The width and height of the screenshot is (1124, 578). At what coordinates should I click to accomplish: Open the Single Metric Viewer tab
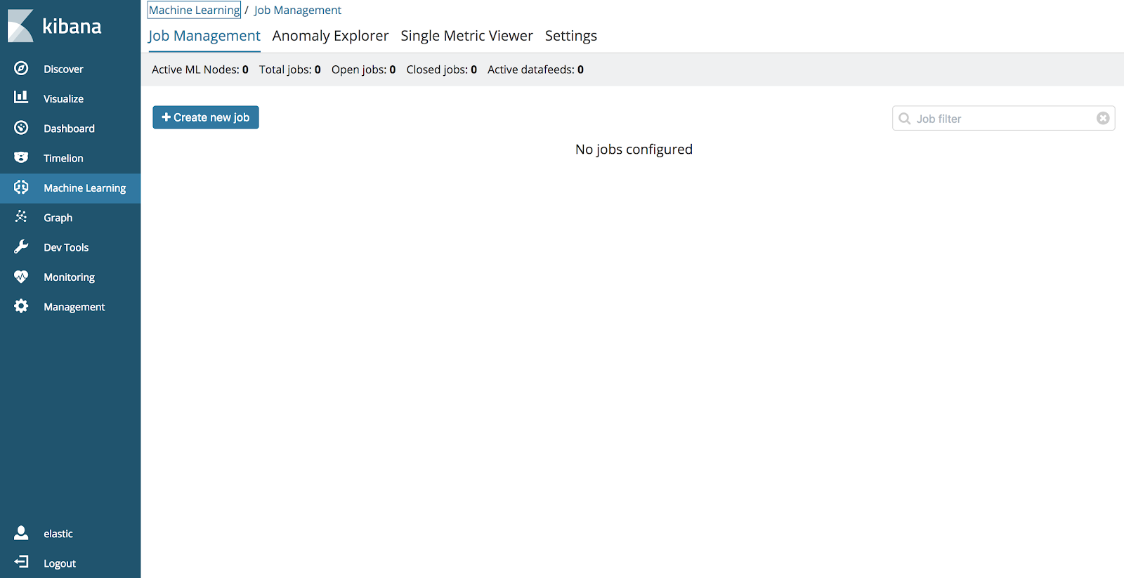[x=466, y=36]
